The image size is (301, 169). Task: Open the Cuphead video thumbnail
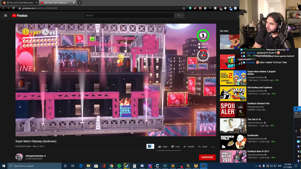pos(233,94)
